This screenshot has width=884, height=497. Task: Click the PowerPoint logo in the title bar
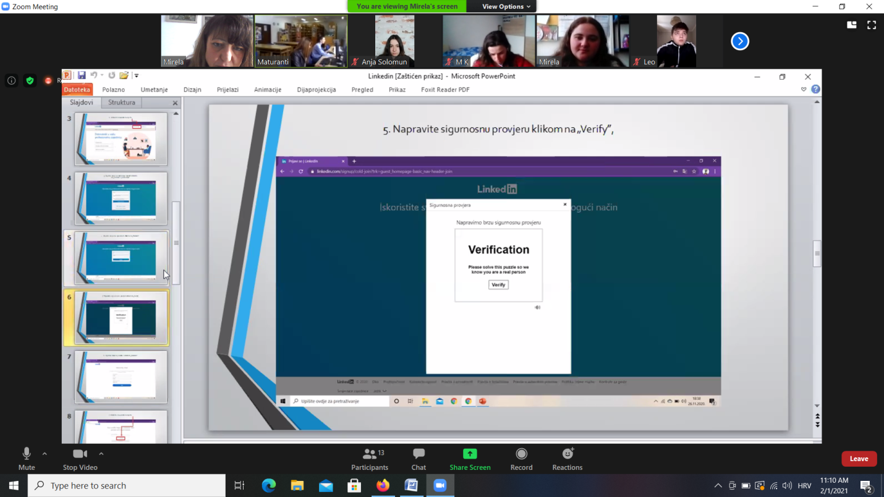click(x=67, y=75)
